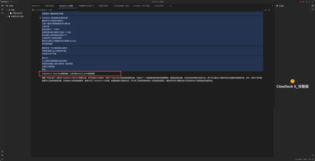This screenshot has width=315, height=161.
Task: Switch to the 2026-04-19 tab
Action: [x=36, y=6]
